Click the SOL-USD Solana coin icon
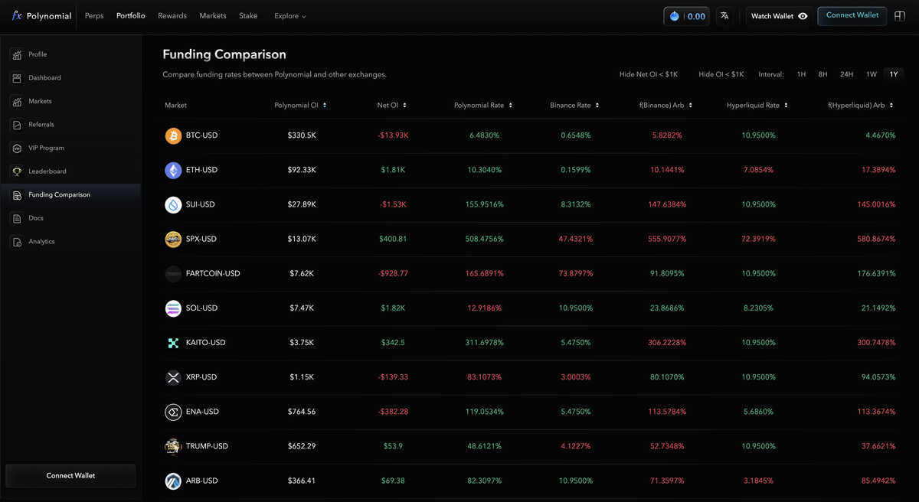 coord(173,308)
